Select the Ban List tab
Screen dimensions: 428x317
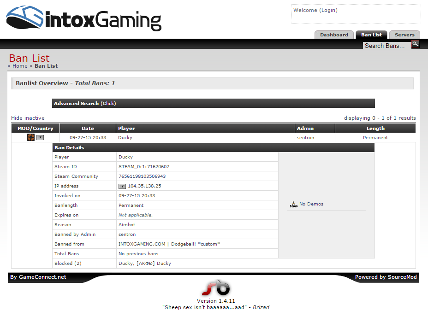(371, 35)
